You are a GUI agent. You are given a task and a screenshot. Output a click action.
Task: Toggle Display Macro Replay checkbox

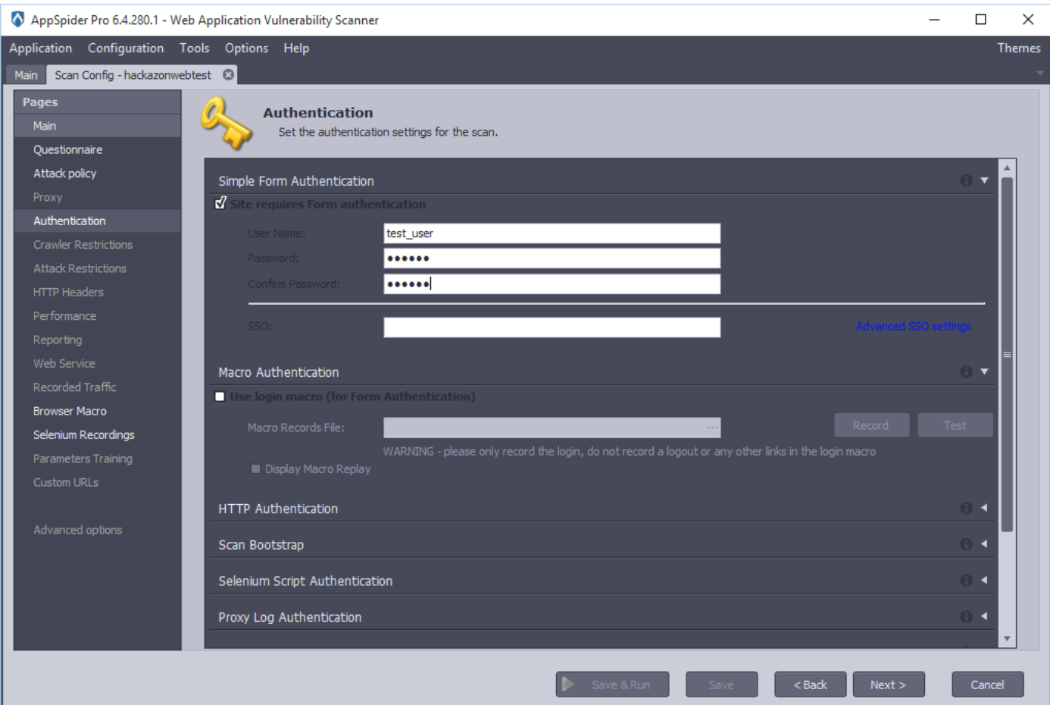click(255, 468)
